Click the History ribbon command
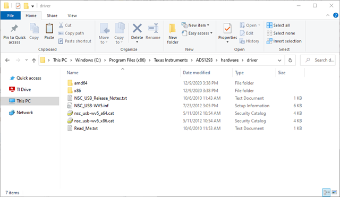This screenshot has width=340, height=197. tap(250, 41)
